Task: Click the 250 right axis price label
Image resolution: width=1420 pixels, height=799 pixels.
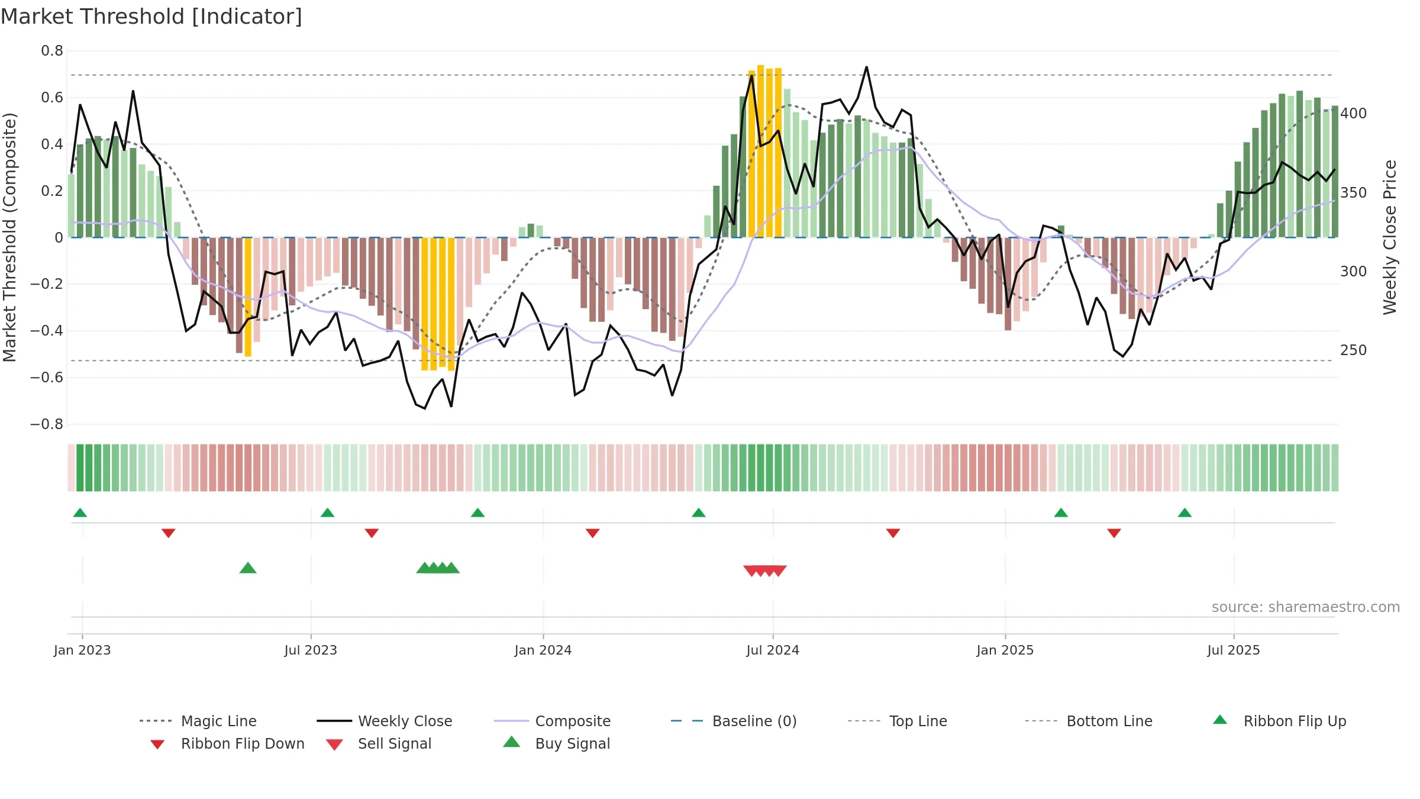Action: pos(1354,350)
